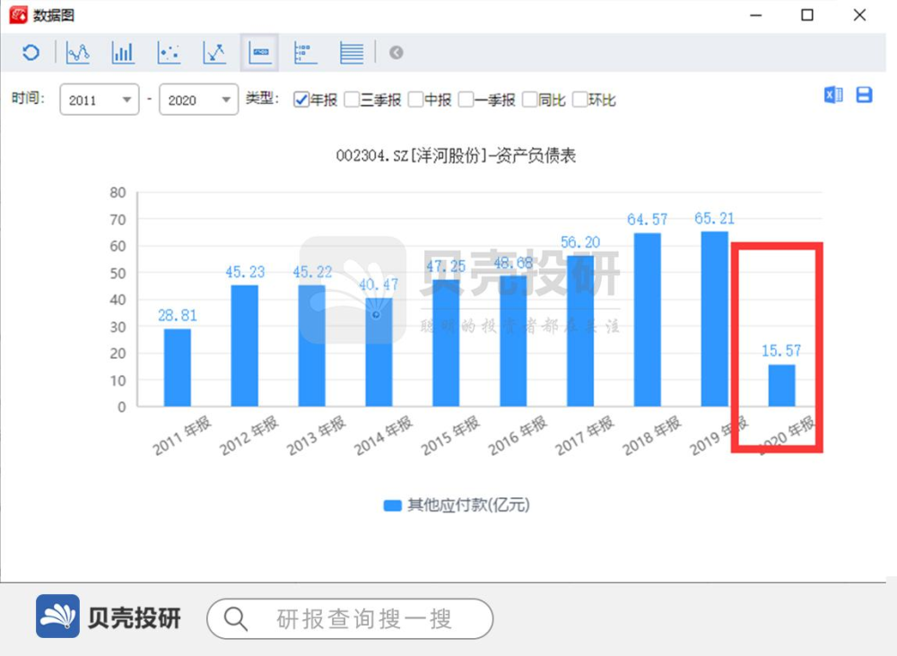Image resolution: width=897 pixels, height=656 pixels.
Task: Toggle the data label chart icon
Action: point(260,53)
